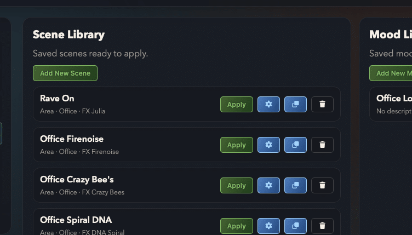This screenshot has height=235, width=412.
Task: Select the Office Firenoise scene title
Action: [x=72, y=139]
